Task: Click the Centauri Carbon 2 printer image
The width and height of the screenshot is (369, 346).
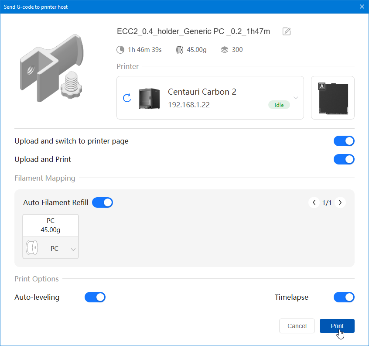Action: click(149, 98)
